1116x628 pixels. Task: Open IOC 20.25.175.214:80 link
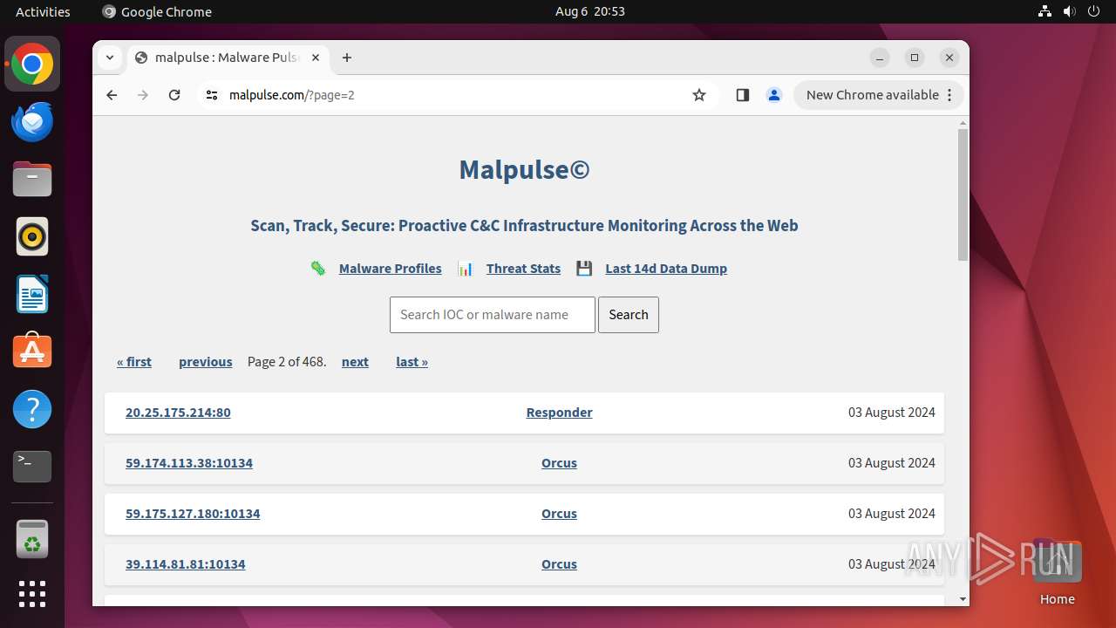pos(178,413)
